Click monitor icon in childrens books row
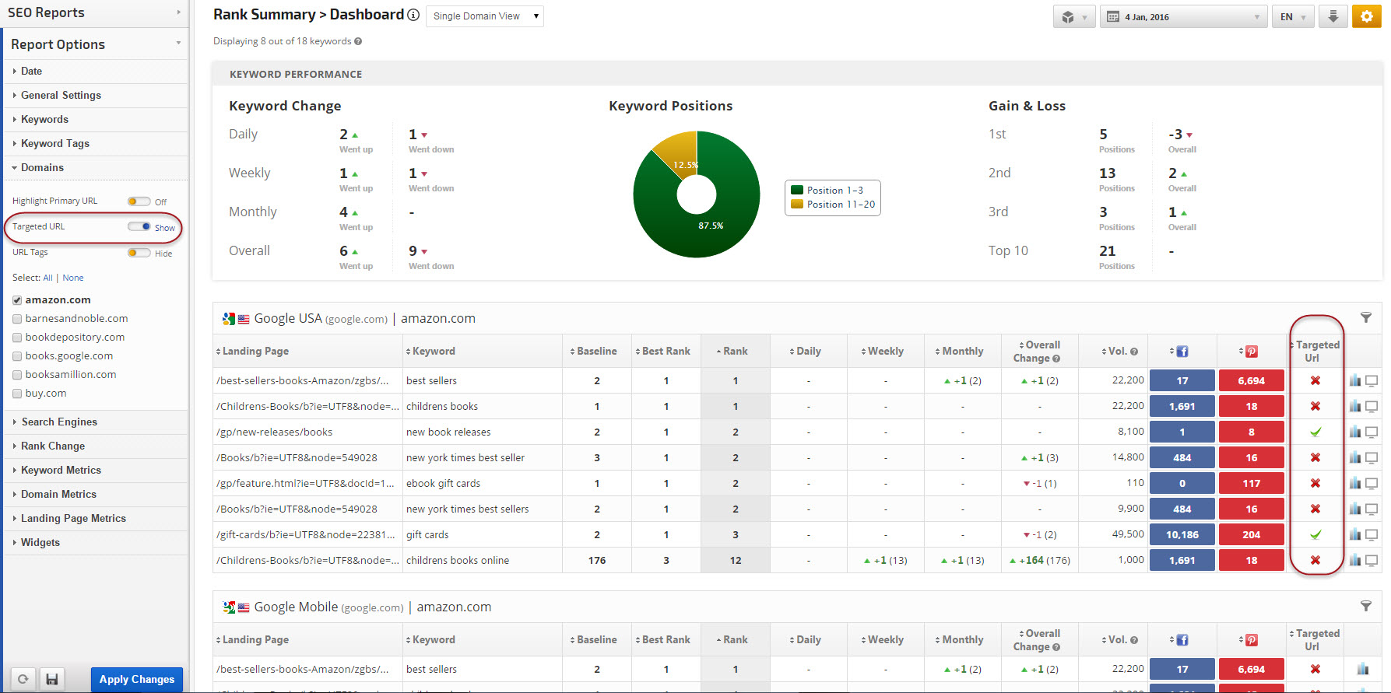 tap(1372, 407)
